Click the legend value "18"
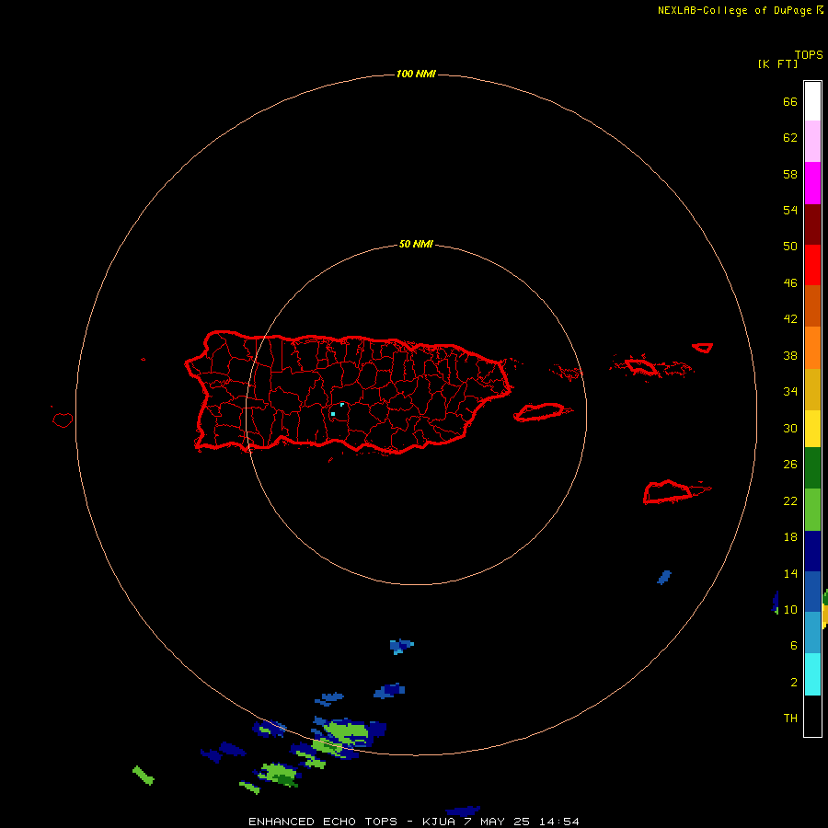828x828 pixels. point(790,537)
